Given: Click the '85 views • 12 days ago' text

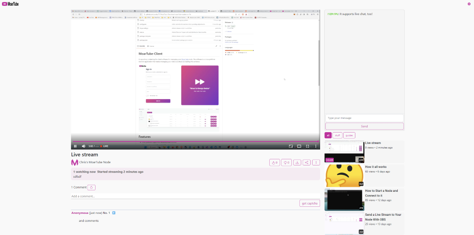Looking at the screenshot, I should (x=378, y=200).
